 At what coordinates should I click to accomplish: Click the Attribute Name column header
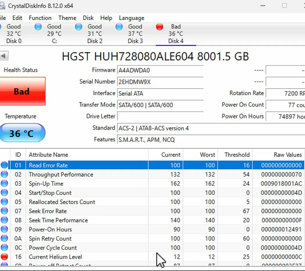87,155
